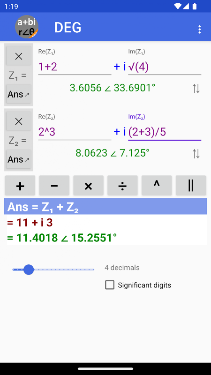This screenshot has width=211, height=375.
Task: Insert Ans into Z1
Action: click(x=19, y=94)
